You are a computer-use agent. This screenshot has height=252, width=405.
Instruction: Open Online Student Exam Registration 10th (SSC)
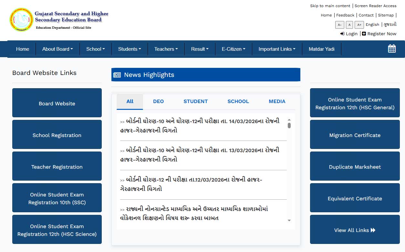tap(57, 198)
